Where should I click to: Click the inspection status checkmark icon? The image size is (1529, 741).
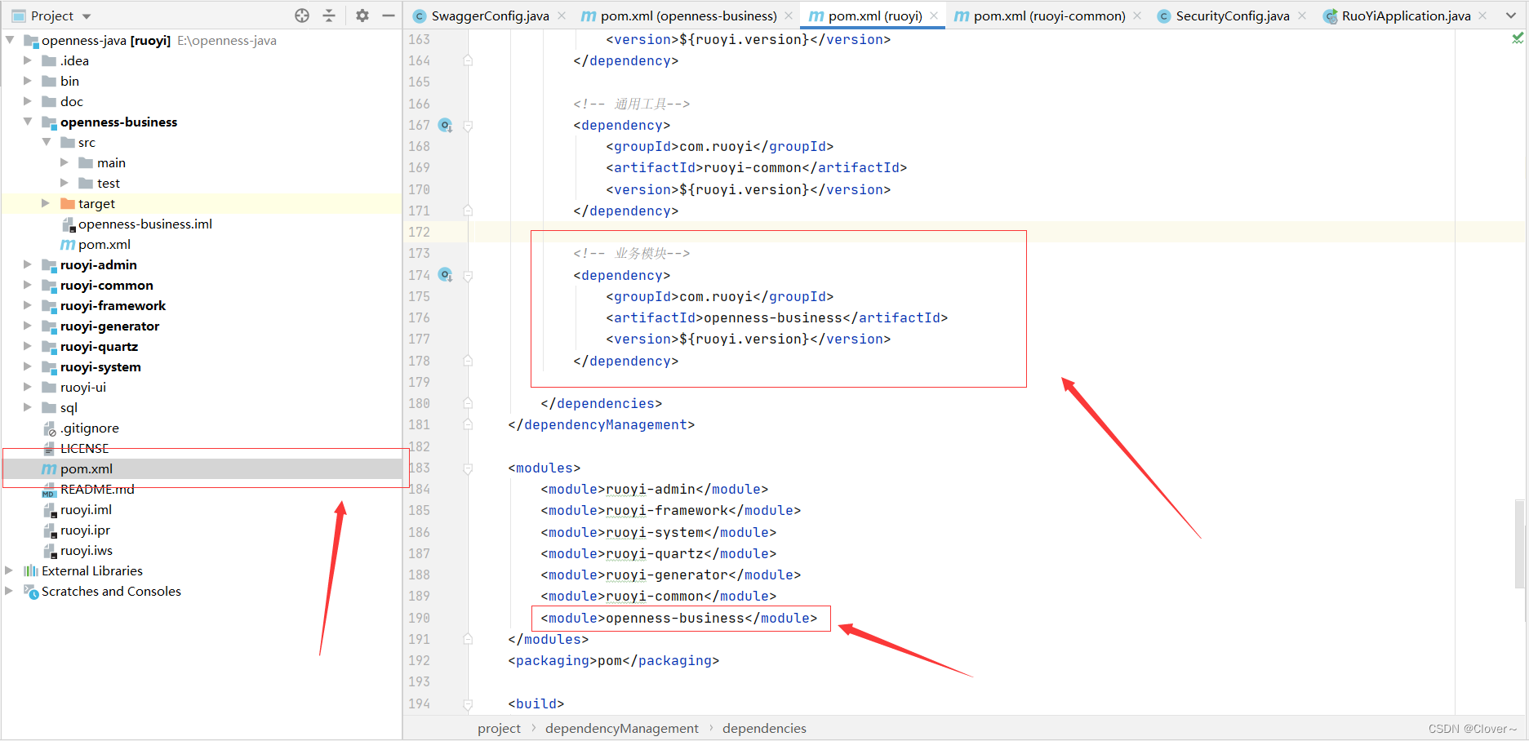tap(1518, 38)
